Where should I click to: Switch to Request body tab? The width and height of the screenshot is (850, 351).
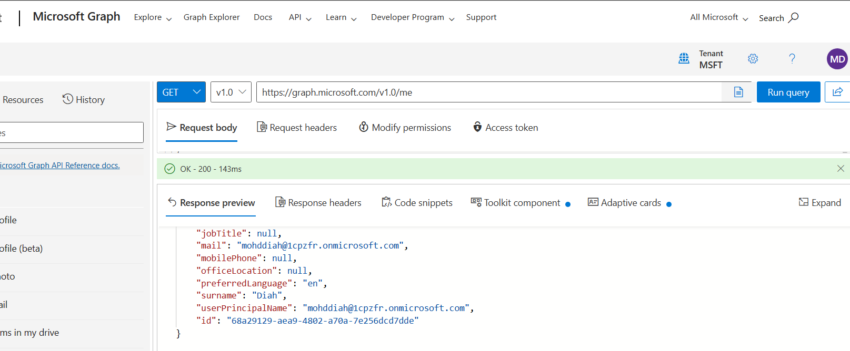[202, 128]
